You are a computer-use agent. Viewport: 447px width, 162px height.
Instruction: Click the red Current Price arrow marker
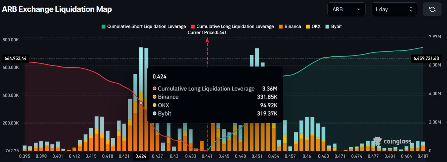207,40
